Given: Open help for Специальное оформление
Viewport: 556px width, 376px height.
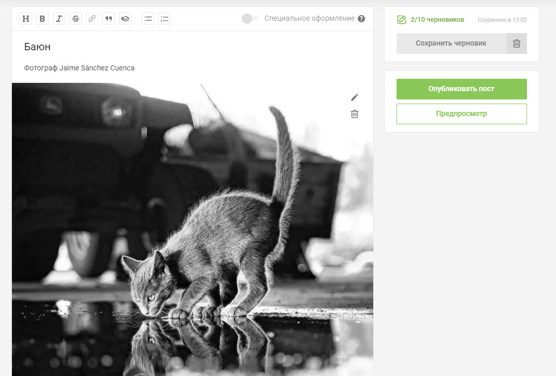Looking at the screenshot, I should point(361,19).
